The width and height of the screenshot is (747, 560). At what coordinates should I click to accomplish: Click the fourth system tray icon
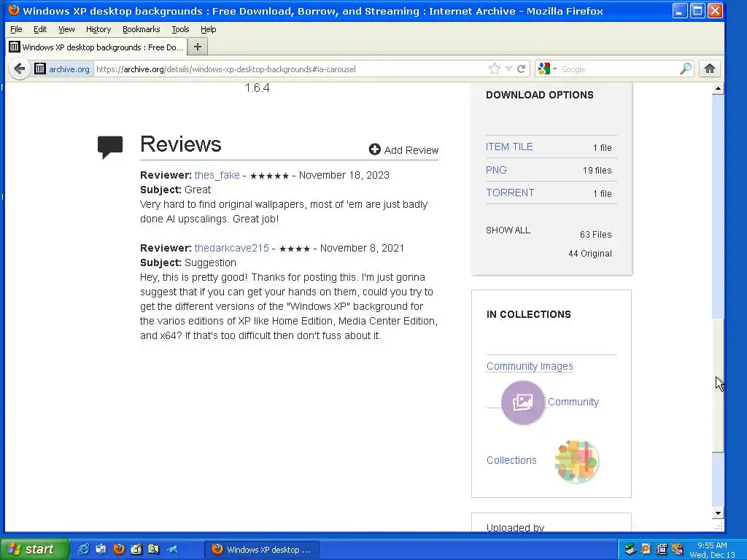click(x=677, y=550)
